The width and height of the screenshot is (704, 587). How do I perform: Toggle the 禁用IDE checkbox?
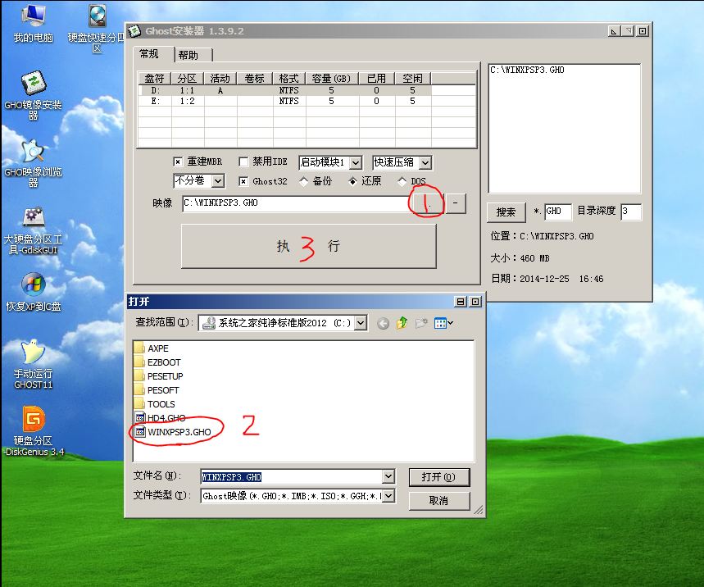tap(243, 162)
